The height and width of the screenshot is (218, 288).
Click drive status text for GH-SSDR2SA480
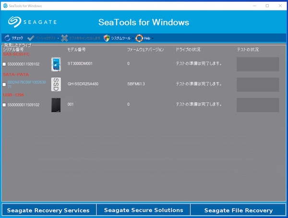[199, 84]
